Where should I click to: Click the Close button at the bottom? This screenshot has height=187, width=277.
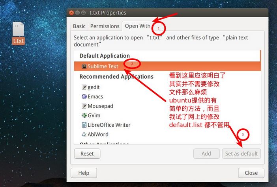click(x=251, y=173)
